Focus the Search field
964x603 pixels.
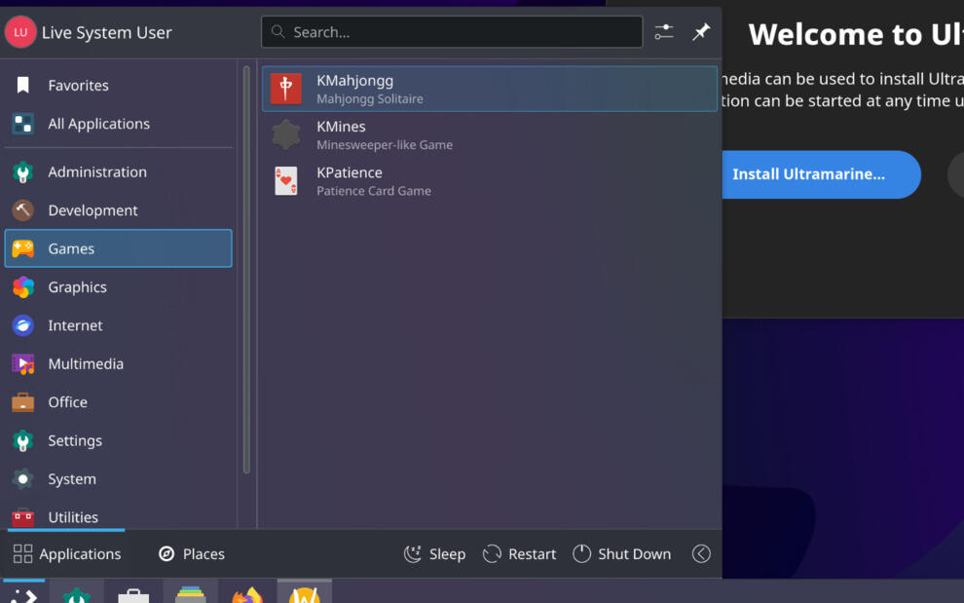452,32
